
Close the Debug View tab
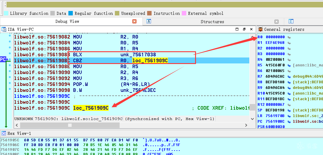pos(134,21)
